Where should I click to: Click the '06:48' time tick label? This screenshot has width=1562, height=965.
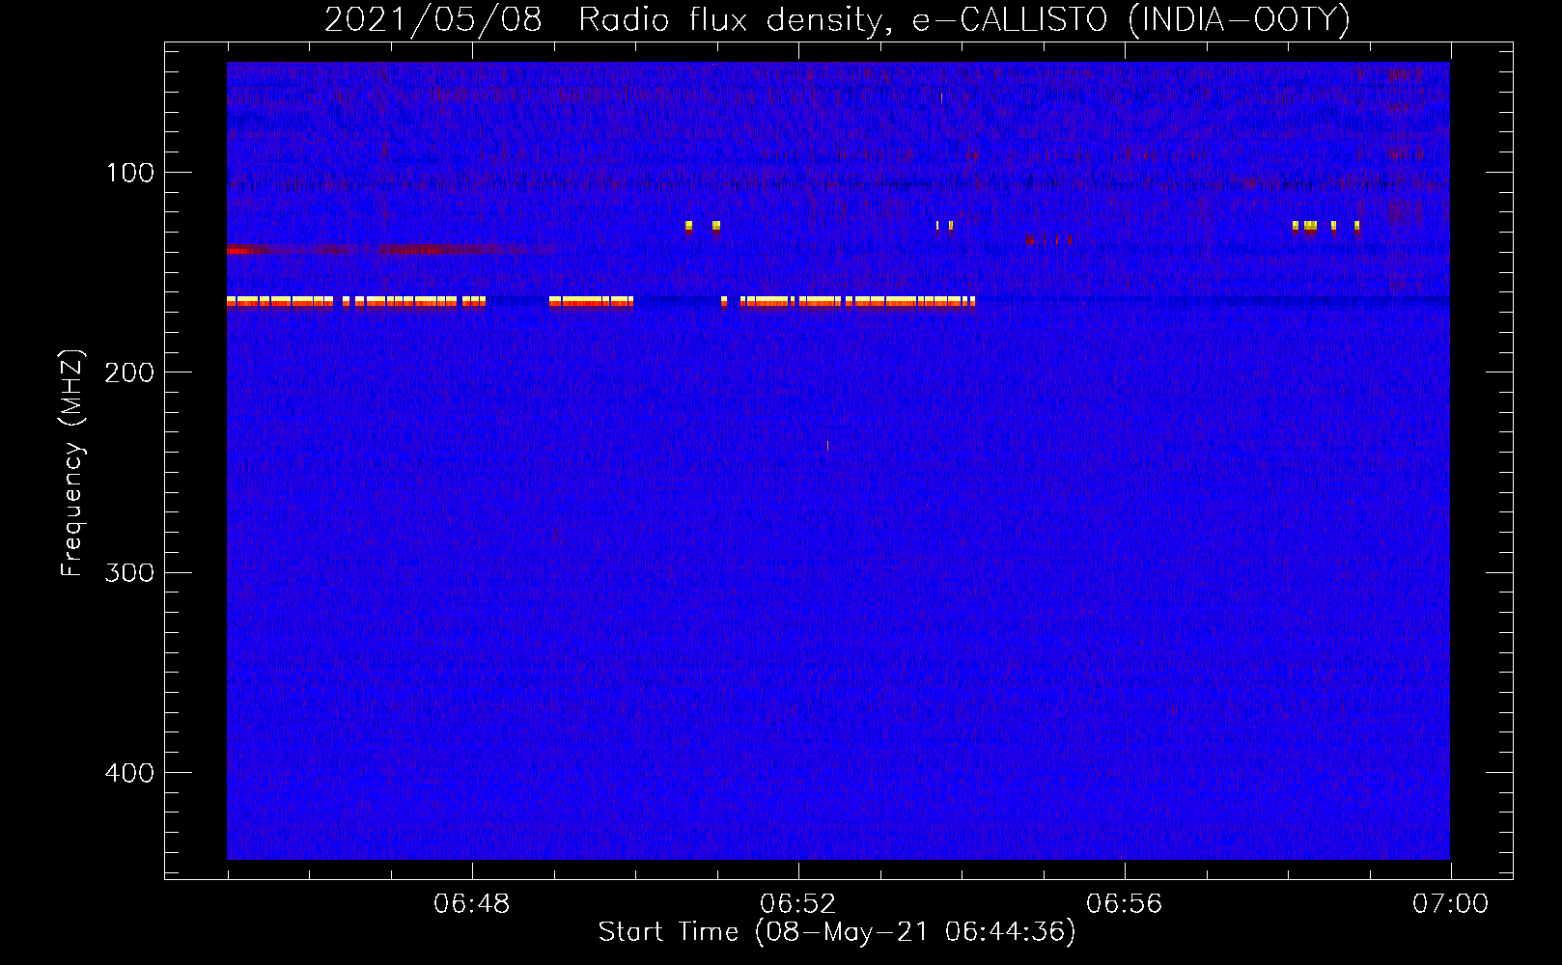[x=471, y=904]
